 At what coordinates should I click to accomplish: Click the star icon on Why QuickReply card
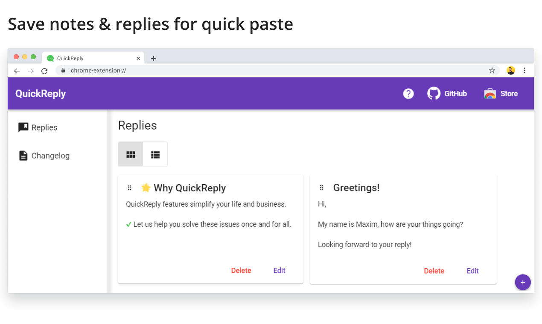point(146,188)
